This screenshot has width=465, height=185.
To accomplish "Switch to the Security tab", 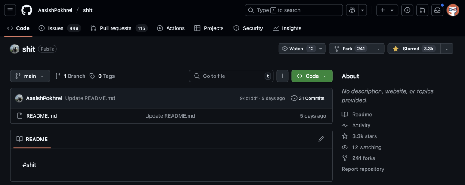I will coord(248,28).
